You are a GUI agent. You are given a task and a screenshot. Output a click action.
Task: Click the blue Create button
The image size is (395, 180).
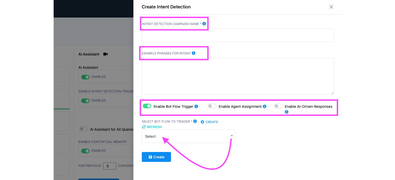pyautogui.click(x=156, y=157)
